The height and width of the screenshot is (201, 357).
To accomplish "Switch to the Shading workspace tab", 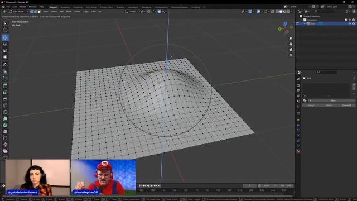I will [120, 7].
